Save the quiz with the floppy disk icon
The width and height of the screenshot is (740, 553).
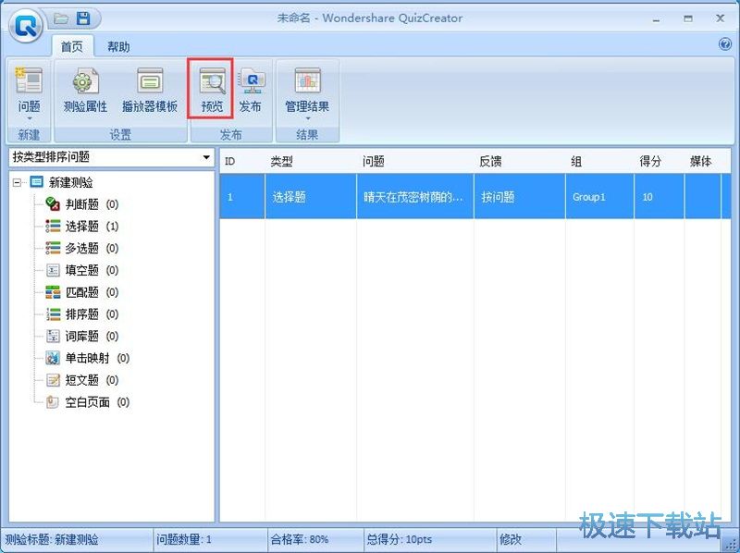point(83,18)
